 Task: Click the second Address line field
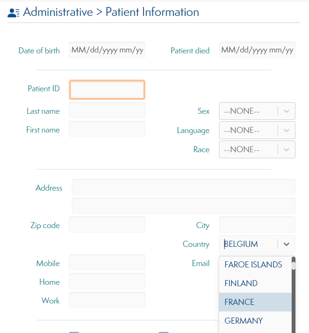[x=183, y=206]
